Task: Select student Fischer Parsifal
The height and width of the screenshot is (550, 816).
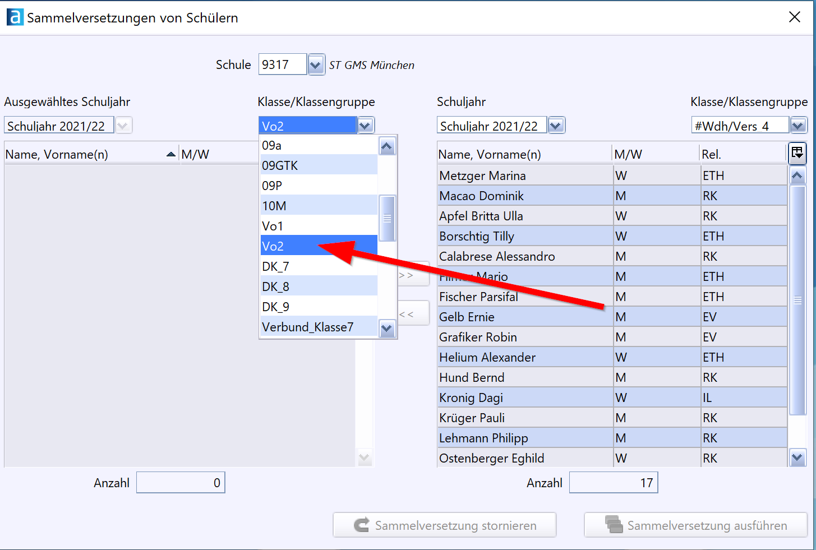Action: pyautogui.click(x=612, y=297)
